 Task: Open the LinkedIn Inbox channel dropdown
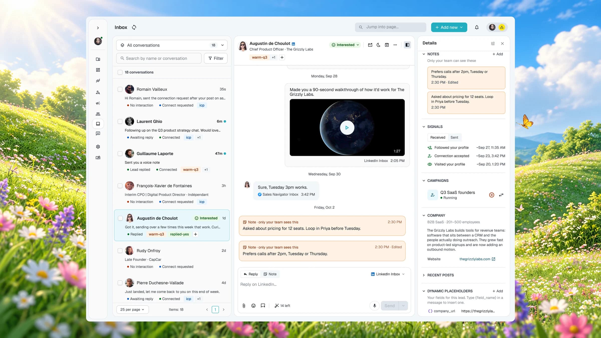pyautogui.click(x=388, y=274)
